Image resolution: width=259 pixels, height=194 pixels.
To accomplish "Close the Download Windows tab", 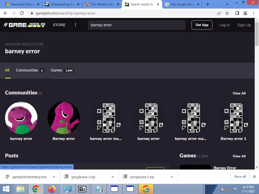I will coord(38,4).
